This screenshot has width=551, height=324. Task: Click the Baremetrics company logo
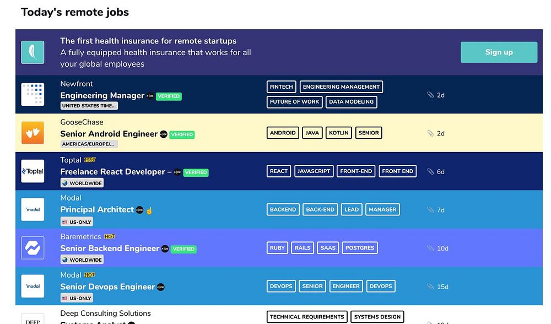click(33, 248)
